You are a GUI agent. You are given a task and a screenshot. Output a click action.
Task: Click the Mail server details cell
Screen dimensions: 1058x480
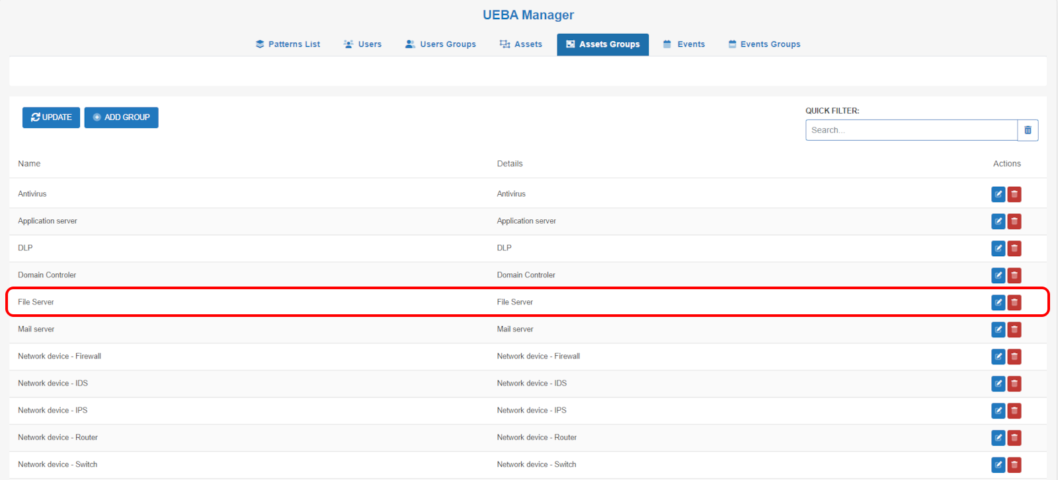pyautogui.click(x=515, y=329)
